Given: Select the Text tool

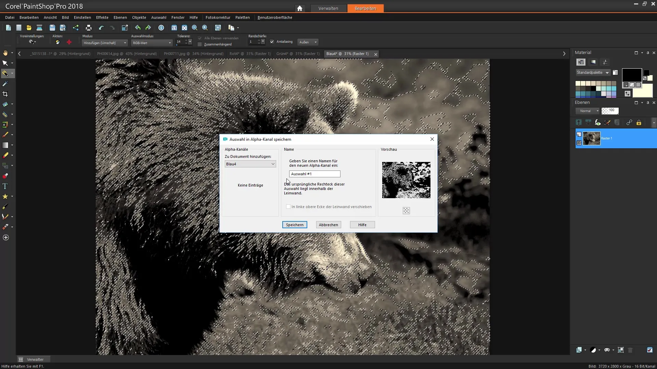Looking at the screenshot, I should [5, 186].
